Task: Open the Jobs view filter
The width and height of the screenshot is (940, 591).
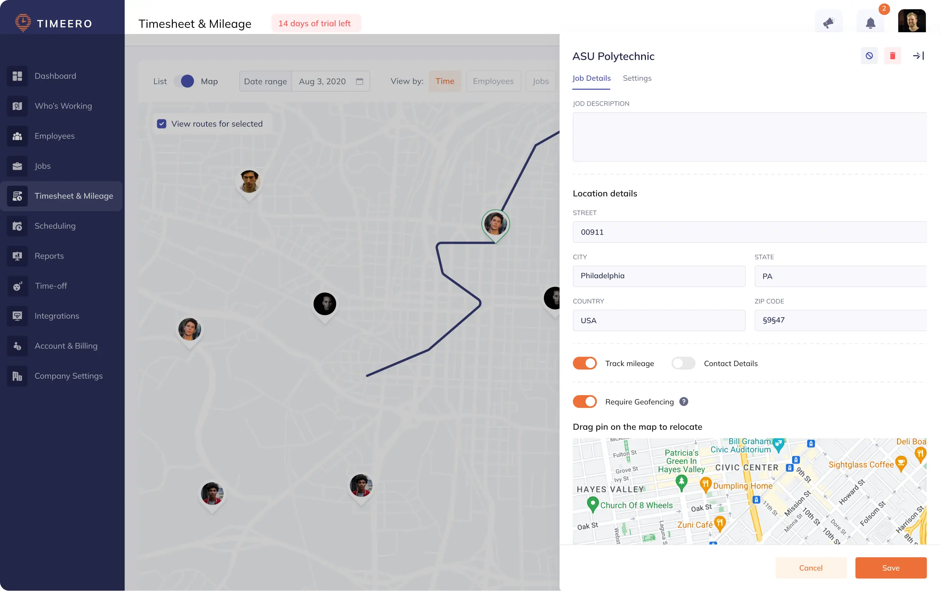Action: (541, 81)
